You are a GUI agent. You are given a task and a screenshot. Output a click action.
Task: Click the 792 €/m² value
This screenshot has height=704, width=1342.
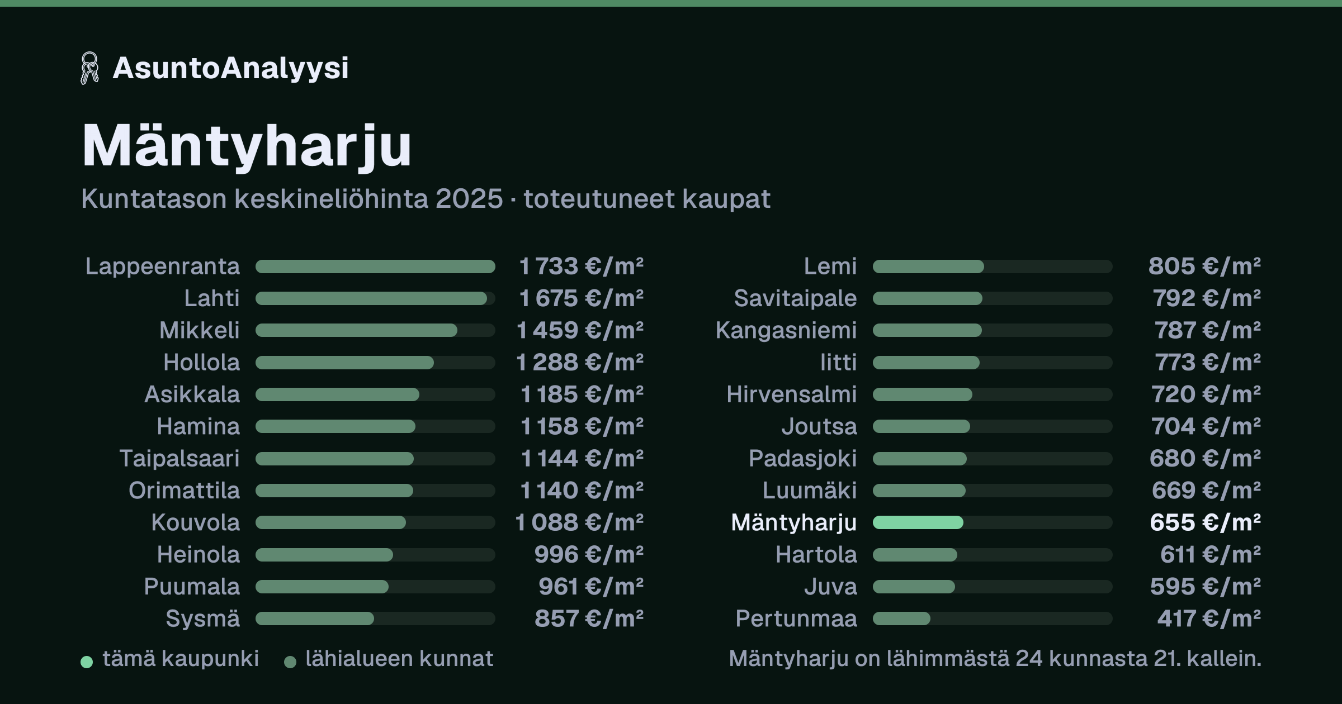(x=1207, y=298)
